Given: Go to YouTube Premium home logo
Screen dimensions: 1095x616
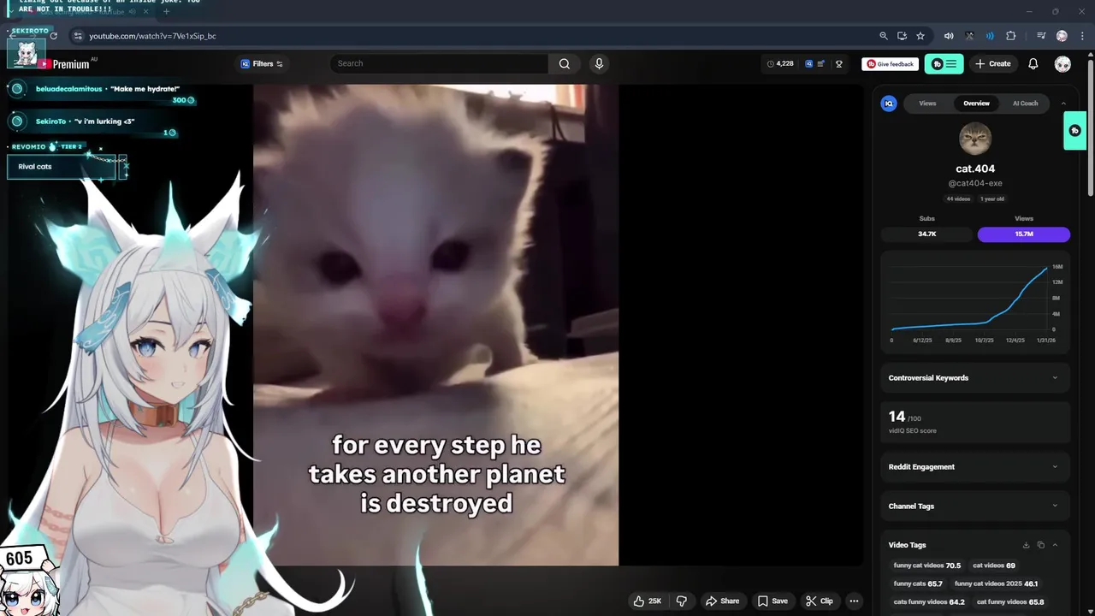Looking at the screenshot, I should [64, 64].
